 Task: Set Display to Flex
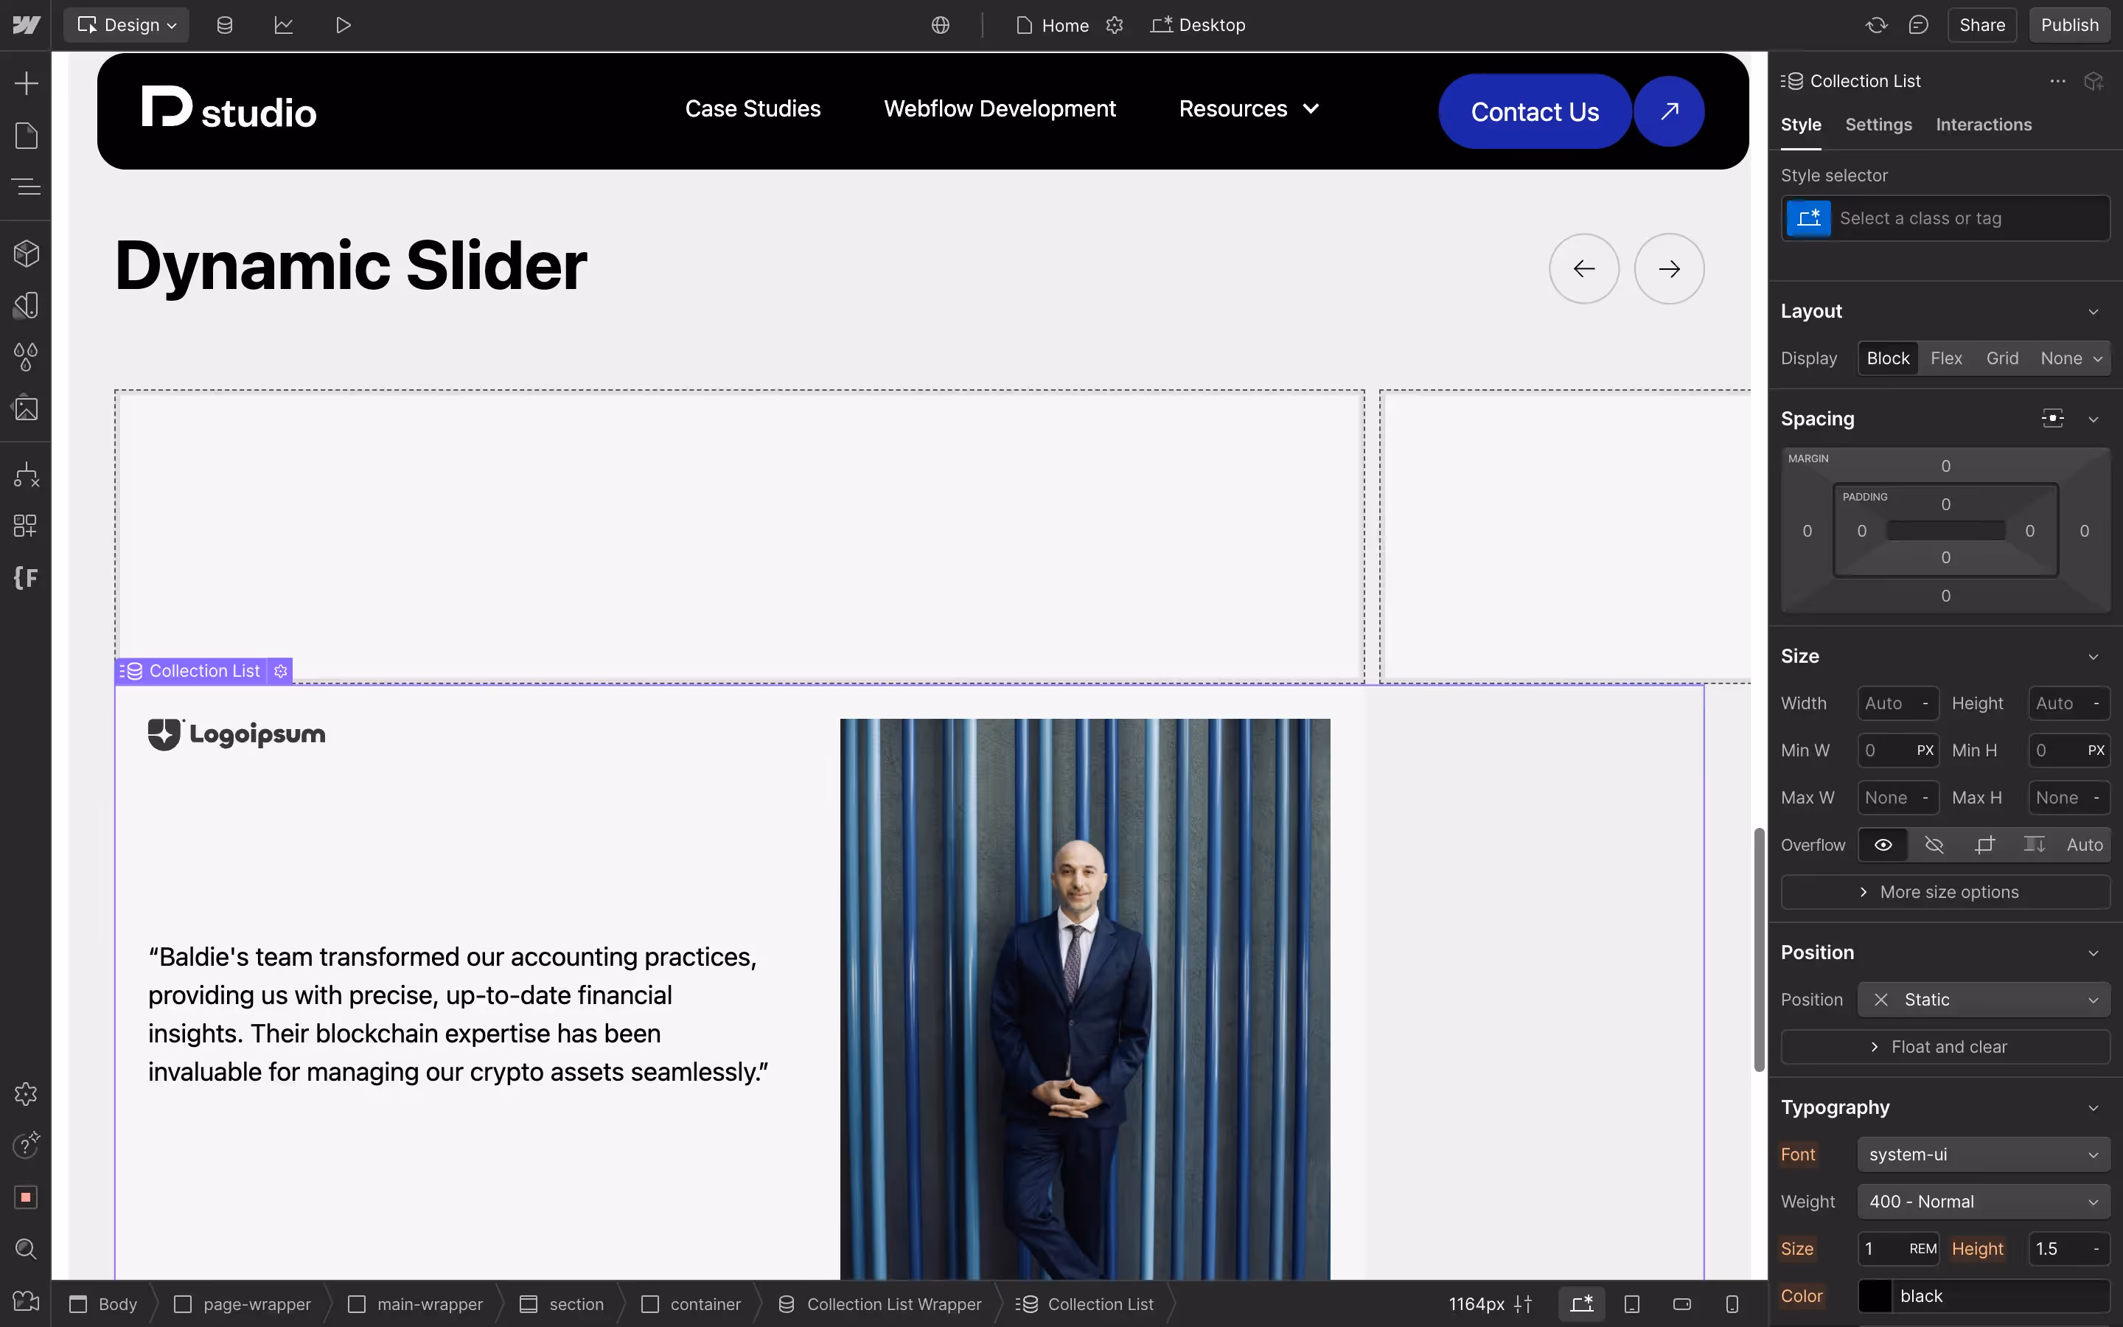tap(1946, 358)
